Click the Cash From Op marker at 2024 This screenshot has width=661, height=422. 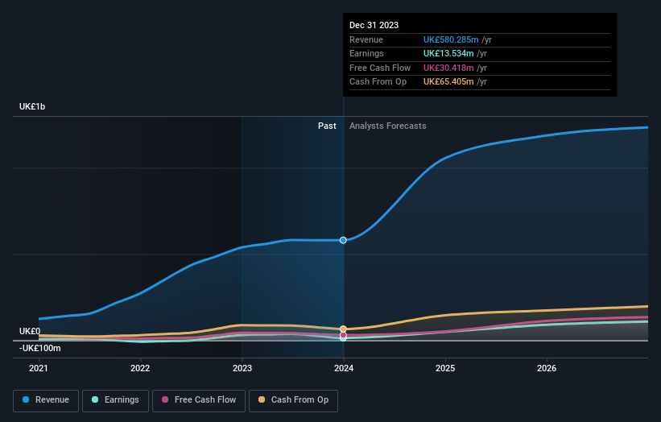point(343,329)
